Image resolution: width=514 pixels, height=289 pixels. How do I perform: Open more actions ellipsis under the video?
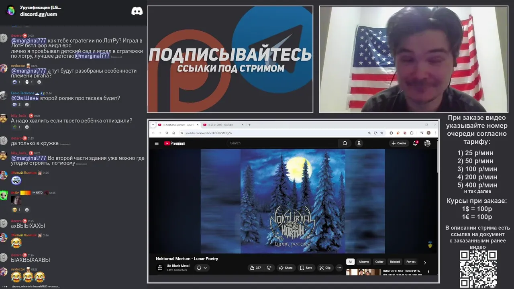coord(339,268)
